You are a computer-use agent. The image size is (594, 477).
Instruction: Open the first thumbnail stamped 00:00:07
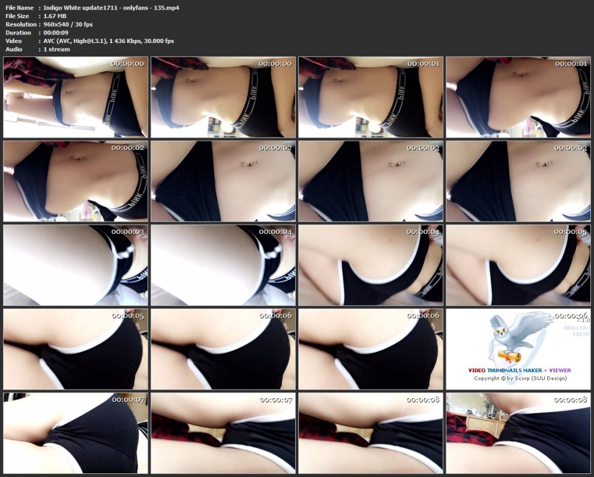pyautogui.click(x=75, y=433)
